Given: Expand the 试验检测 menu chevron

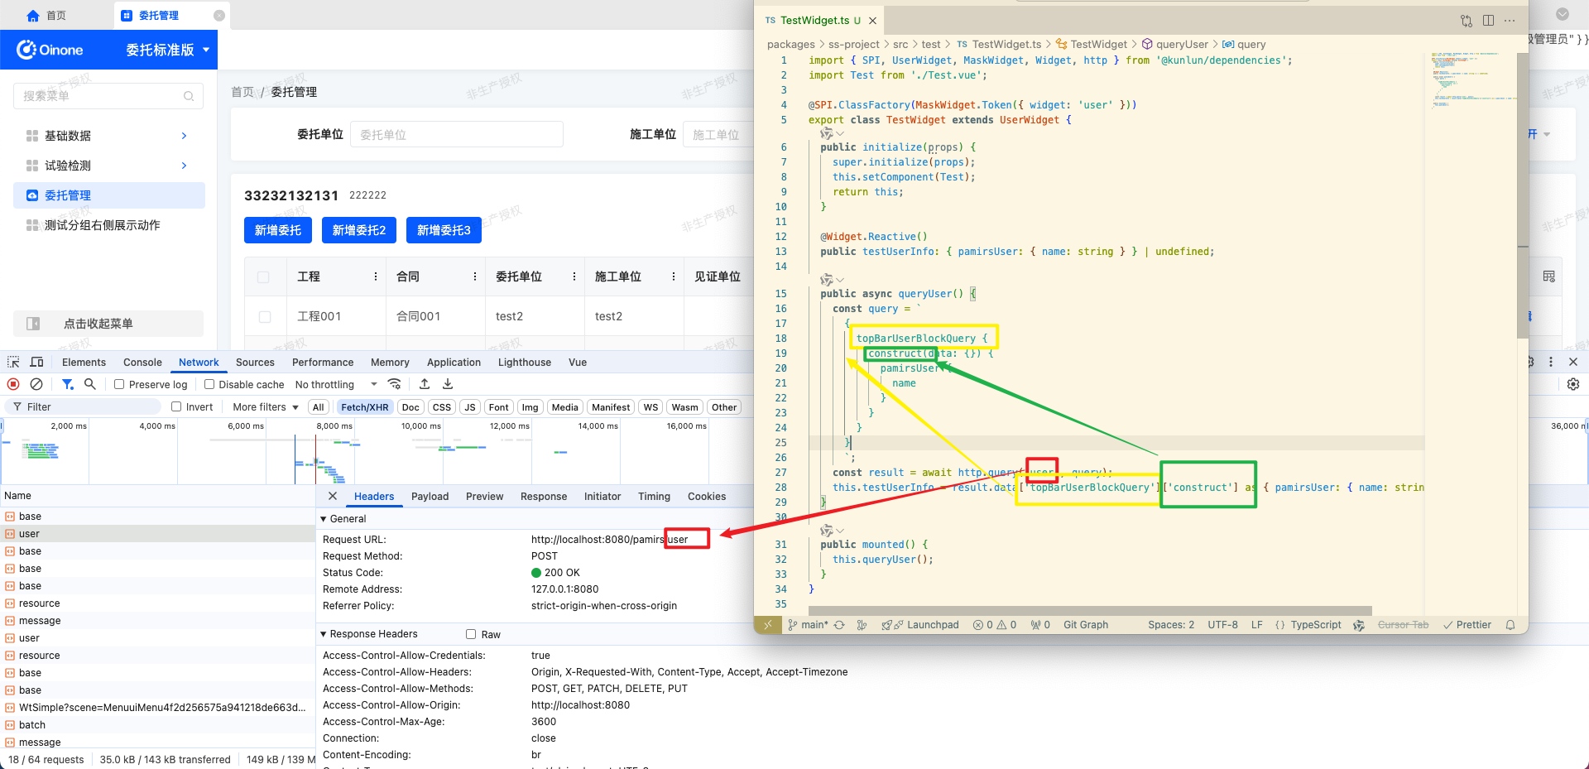Looking at the screenshot, I should pyautogui.click(x=184, y=166).
